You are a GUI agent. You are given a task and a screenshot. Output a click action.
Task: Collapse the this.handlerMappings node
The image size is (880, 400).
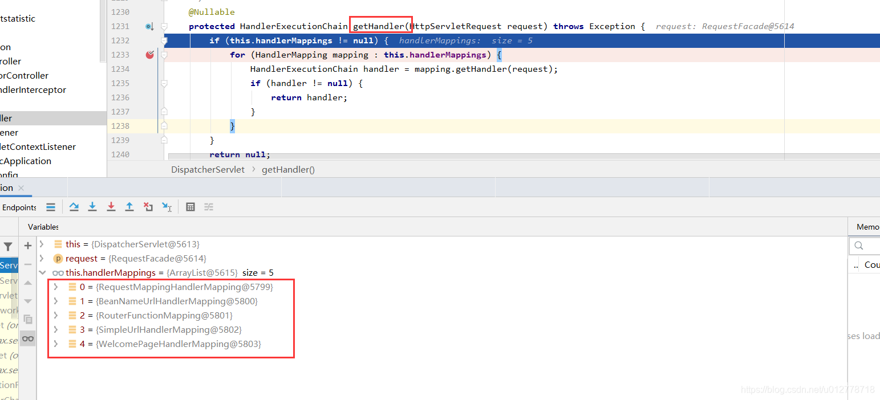[42, 273]
